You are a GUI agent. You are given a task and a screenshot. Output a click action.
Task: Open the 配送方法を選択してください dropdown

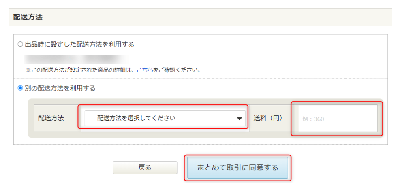click(x=165, y=118)
